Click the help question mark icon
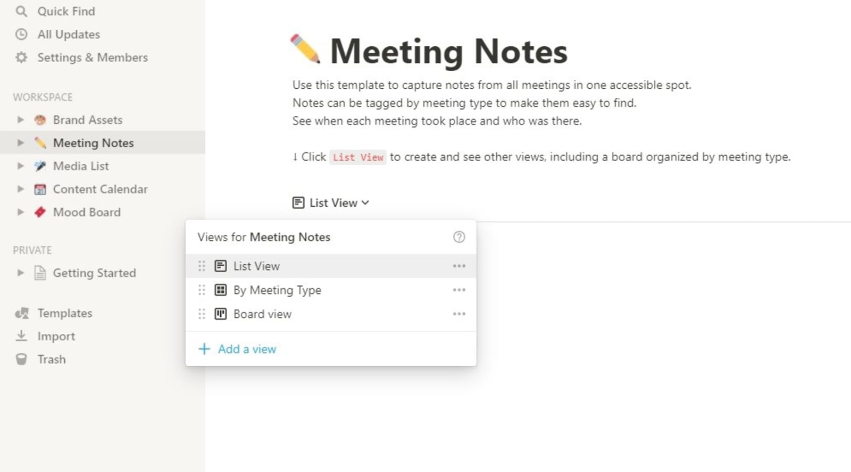Viewport: 851px width, 472px height. click(x=459, y=237)
